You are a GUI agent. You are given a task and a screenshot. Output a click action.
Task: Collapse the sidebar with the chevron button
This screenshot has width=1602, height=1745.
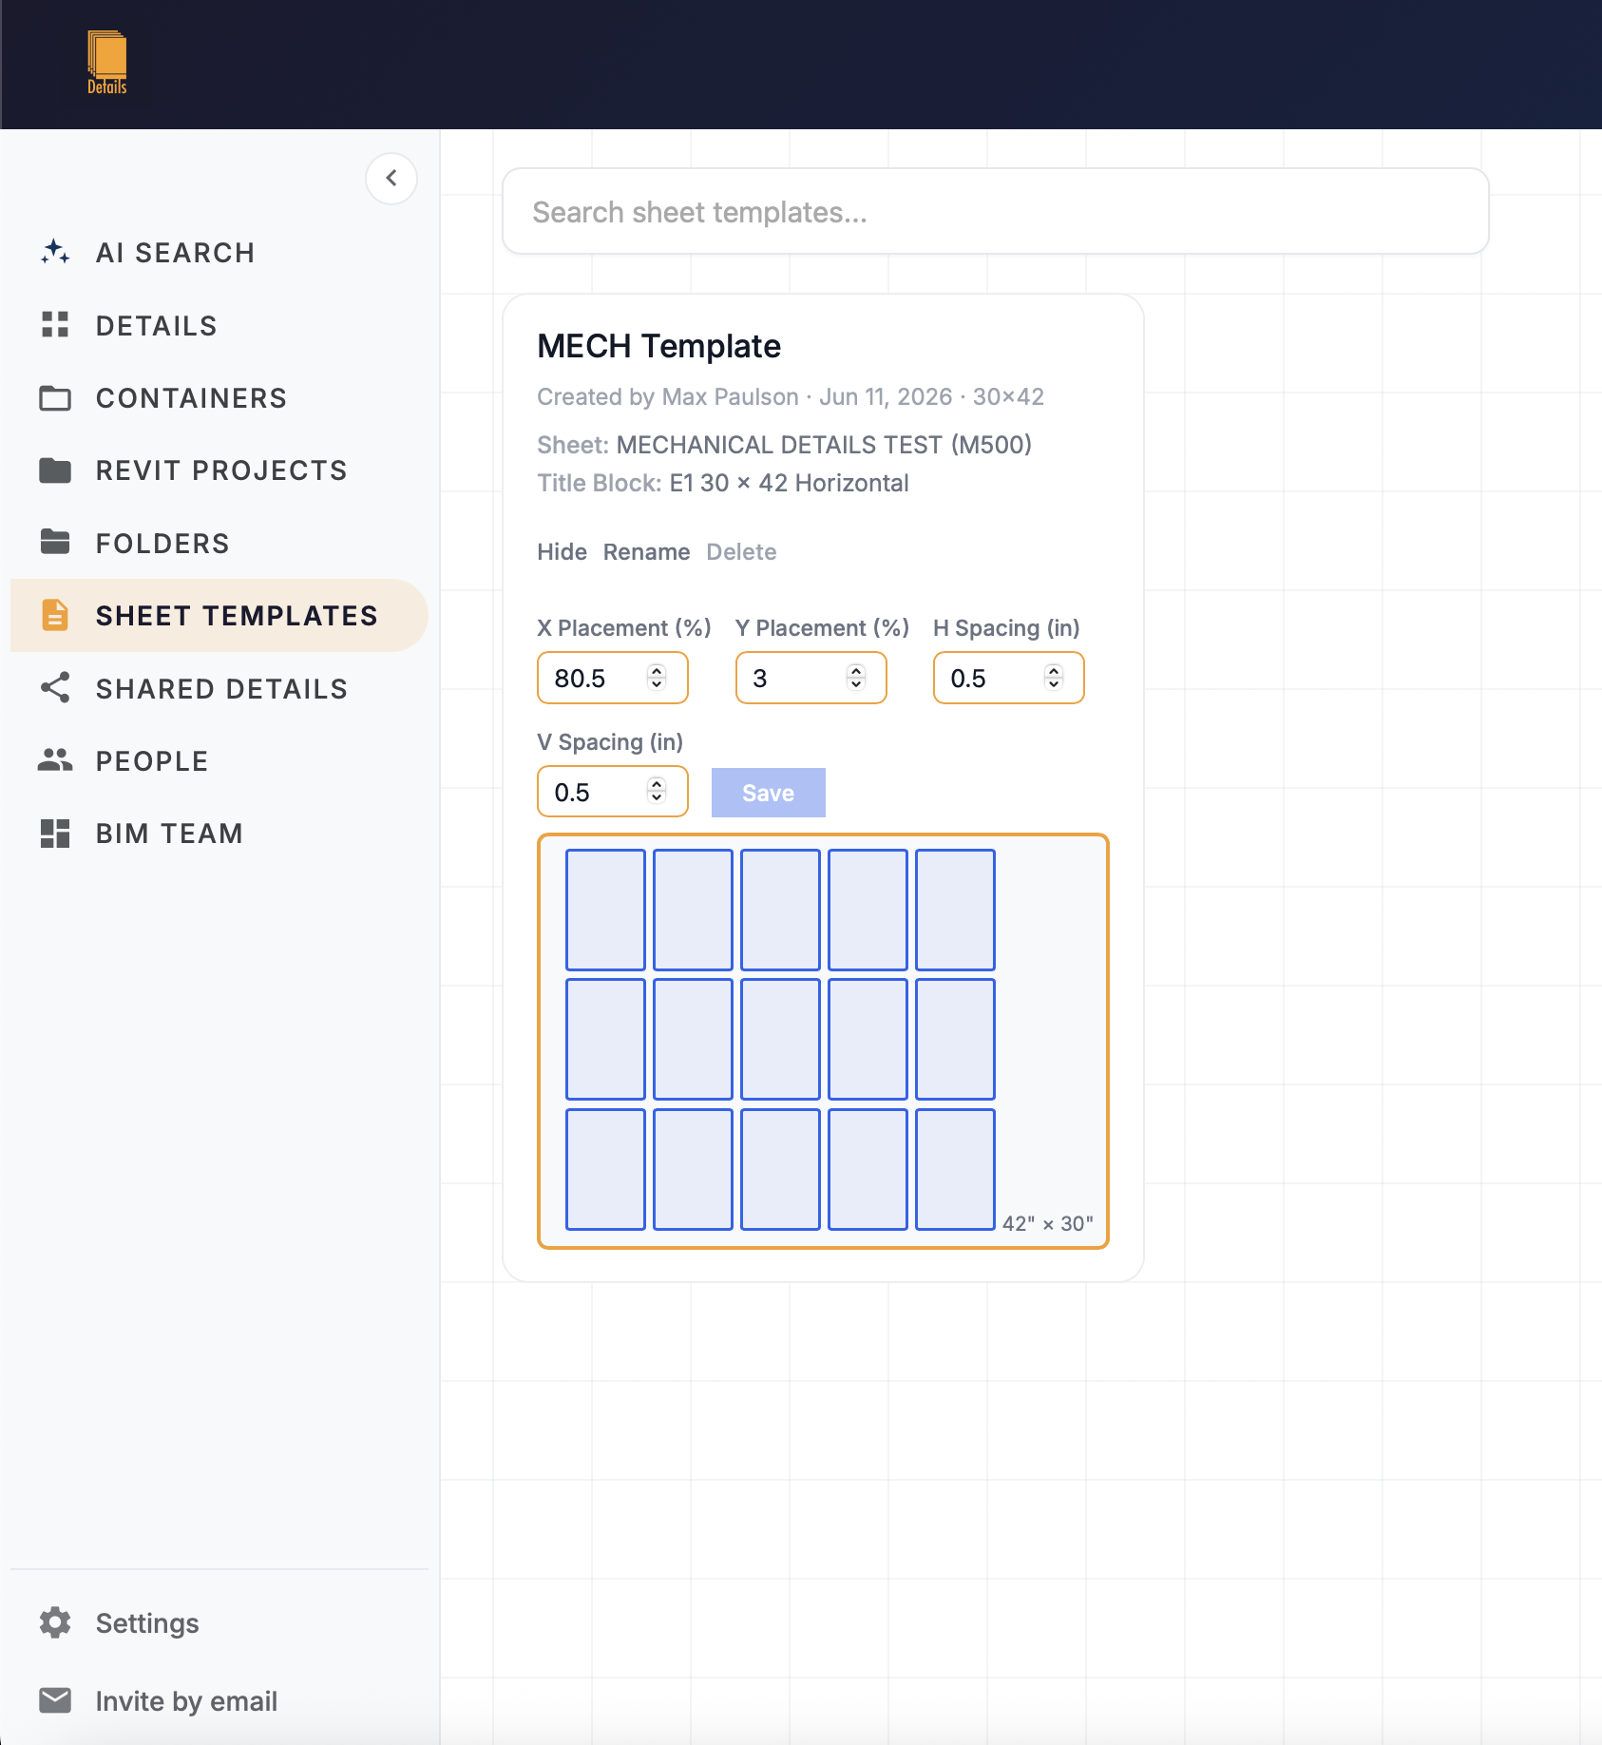(391, 179)
